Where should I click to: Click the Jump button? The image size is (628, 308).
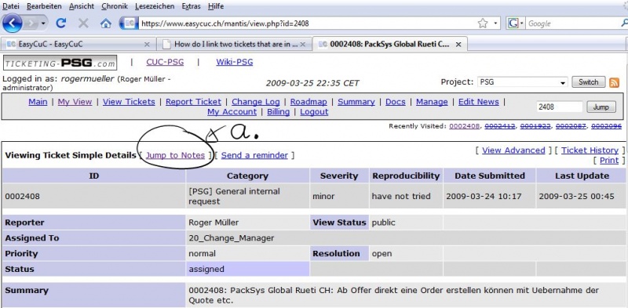point(601,107)
